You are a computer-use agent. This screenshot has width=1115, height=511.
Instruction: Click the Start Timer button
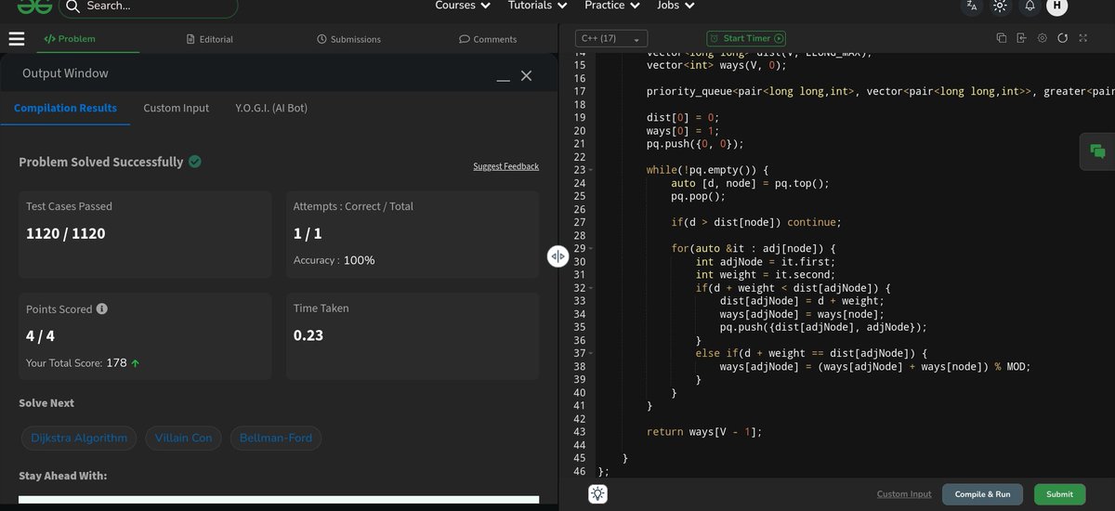[746, 39]
